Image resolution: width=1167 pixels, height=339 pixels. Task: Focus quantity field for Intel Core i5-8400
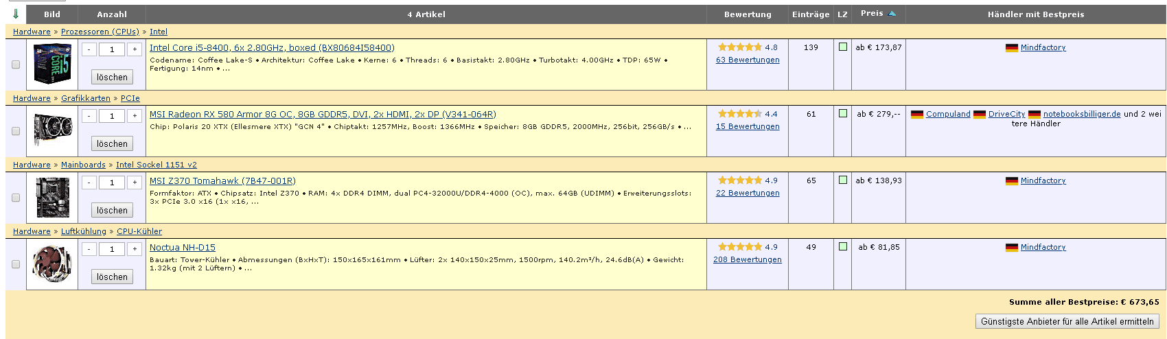(x=112, y=49)
